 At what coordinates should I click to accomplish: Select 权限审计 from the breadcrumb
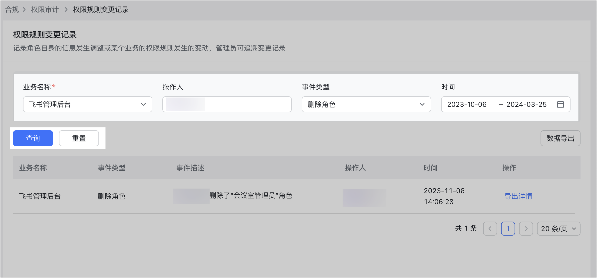pyautogui.click(x=44, y=9)
